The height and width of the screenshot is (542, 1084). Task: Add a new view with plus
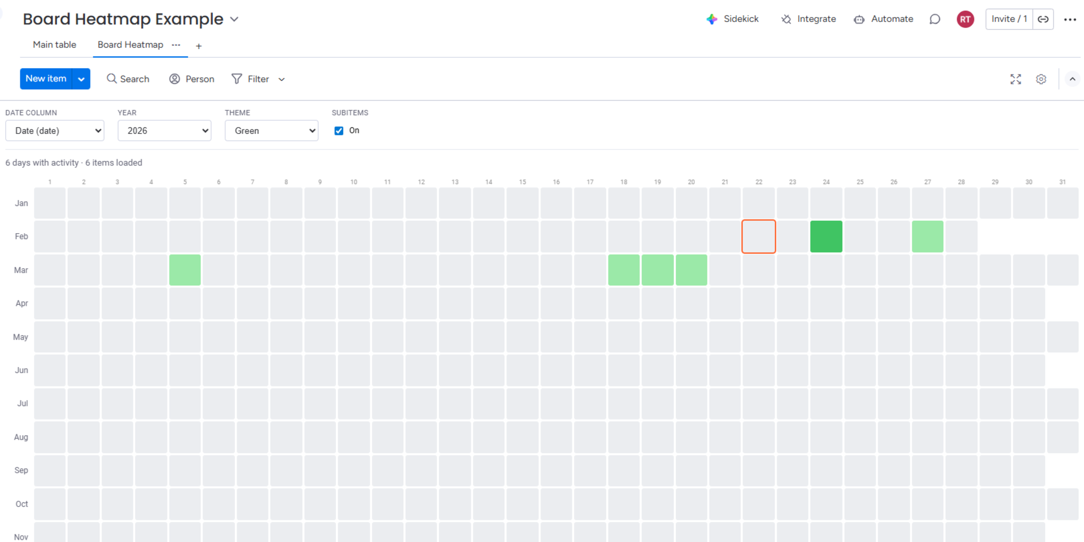(x=199, y=46)
